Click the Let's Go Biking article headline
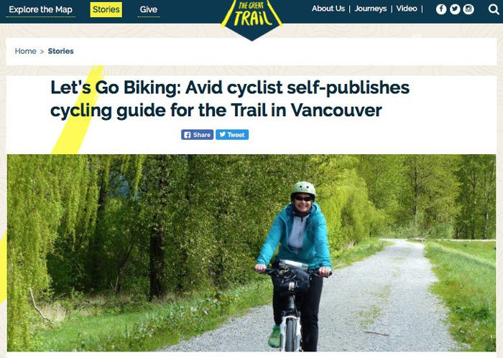 point(230,99)
